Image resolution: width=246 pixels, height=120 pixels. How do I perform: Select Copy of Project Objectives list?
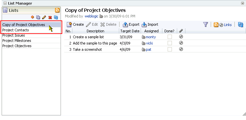(x=31, y=25)
